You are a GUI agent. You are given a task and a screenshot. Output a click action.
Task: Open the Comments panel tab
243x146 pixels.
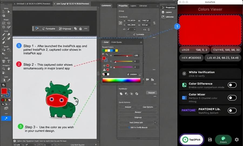tap(106, 6)
